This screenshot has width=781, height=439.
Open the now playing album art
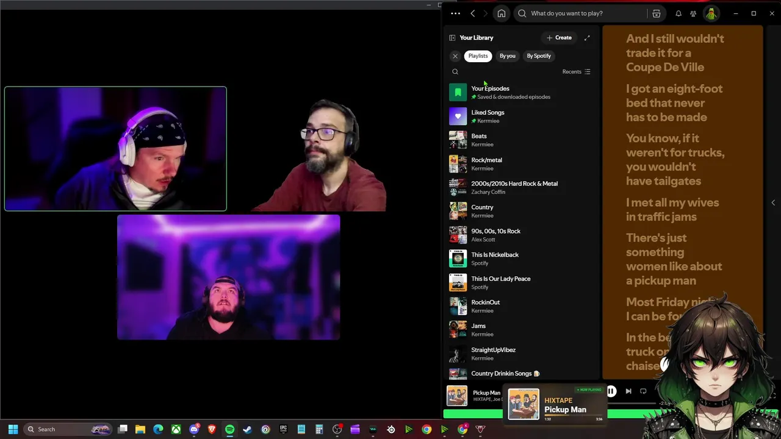pos(457,396)
